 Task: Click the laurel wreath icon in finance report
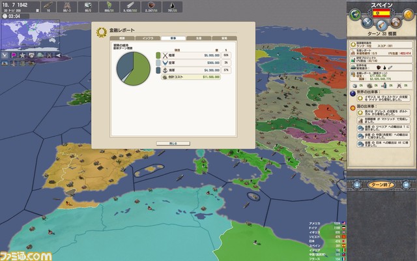point(102,33)
